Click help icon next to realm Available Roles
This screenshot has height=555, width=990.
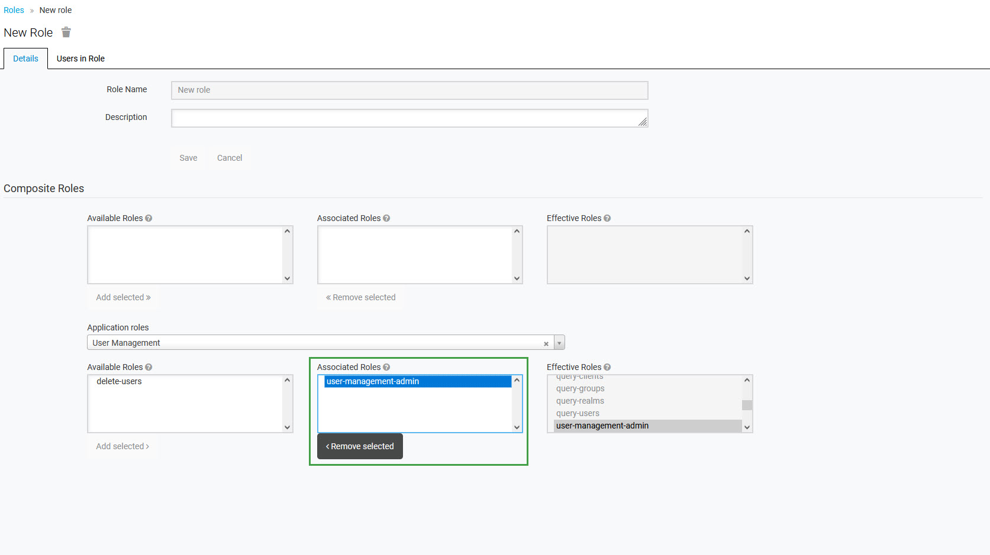point(149,218)
